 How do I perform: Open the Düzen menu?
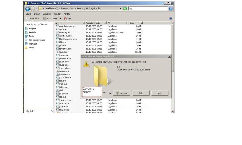pos(37,14)
